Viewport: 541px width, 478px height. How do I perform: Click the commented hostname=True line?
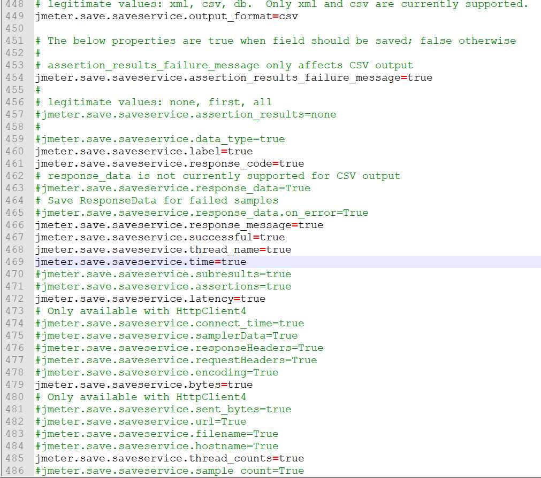click(x=157, y=446)
